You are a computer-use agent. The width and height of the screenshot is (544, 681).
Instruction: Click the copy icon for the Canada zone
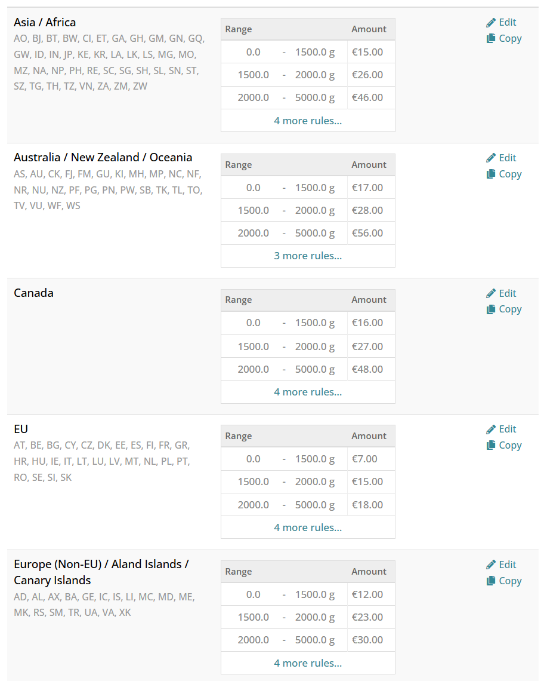(491, 309)
